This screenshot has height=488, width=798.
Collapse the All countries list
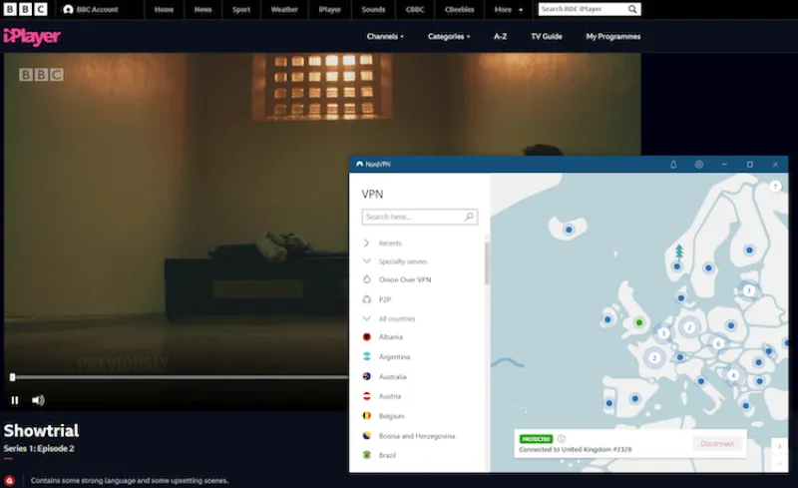(366, 318)
